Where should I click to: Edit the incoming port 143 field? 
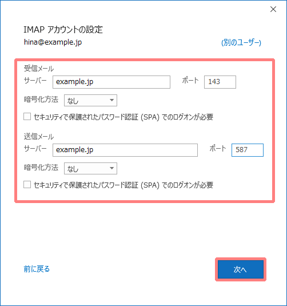(220, 82)
